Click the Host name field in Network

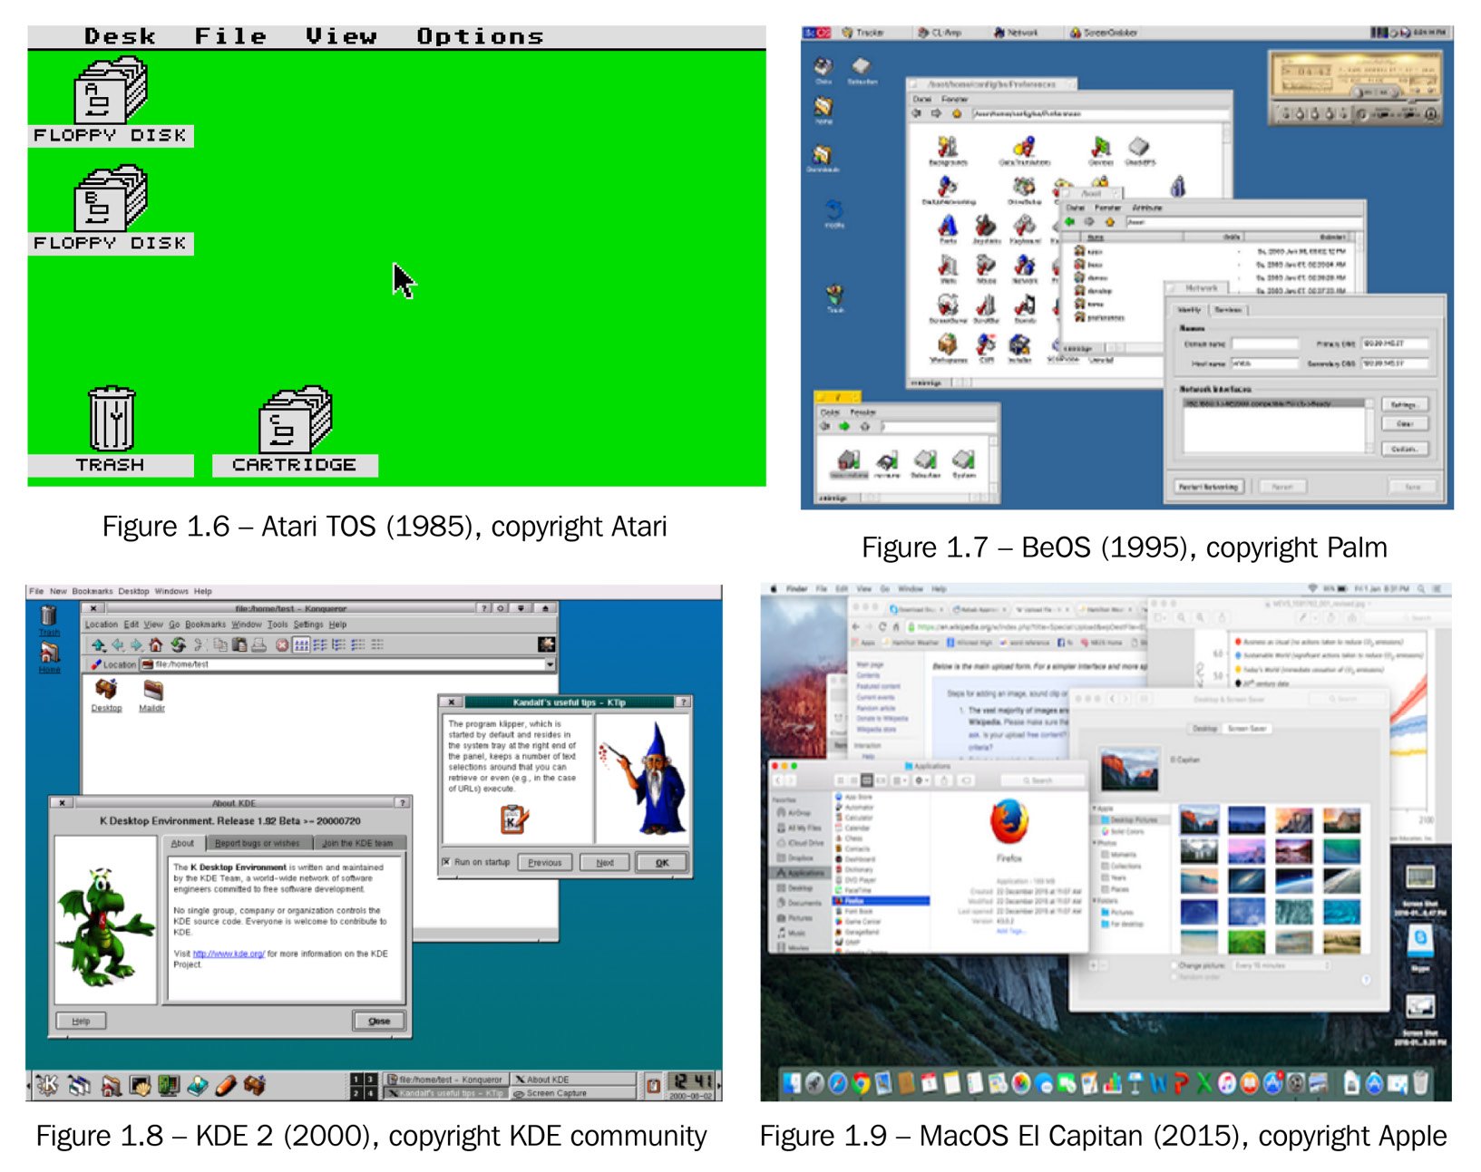click(x=1265, y=363)
